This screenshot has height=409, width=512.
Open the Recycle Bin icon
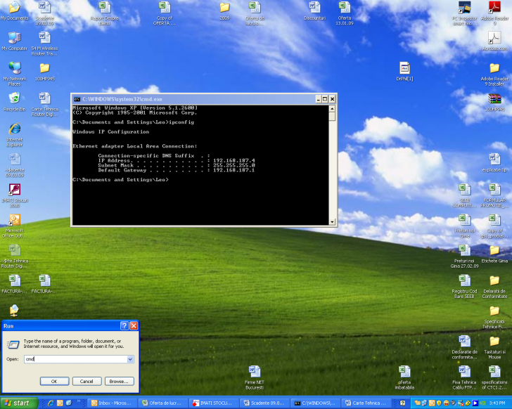(14, 98)
